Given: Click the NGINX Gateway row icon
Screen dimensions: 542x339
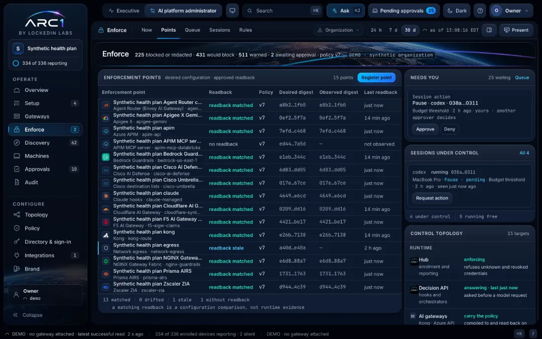Looking at the screenshot, I should [106, 261].
